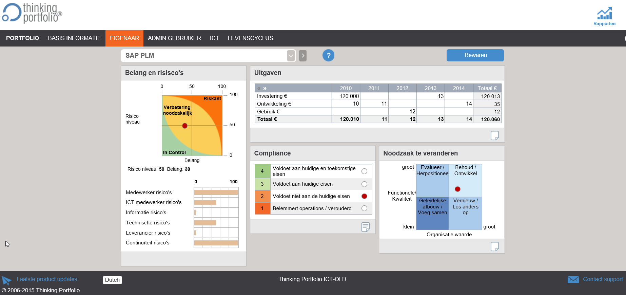Open the Uitgaven note icon
626x295 pixels.
tap(495, 135)
